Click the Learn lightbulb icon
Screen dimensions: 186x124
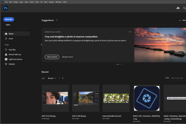coord(6,38)
